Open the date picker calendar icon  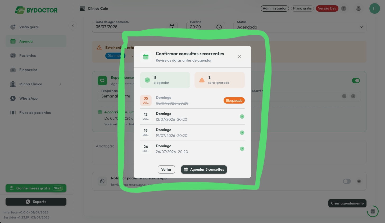(172, 27)
